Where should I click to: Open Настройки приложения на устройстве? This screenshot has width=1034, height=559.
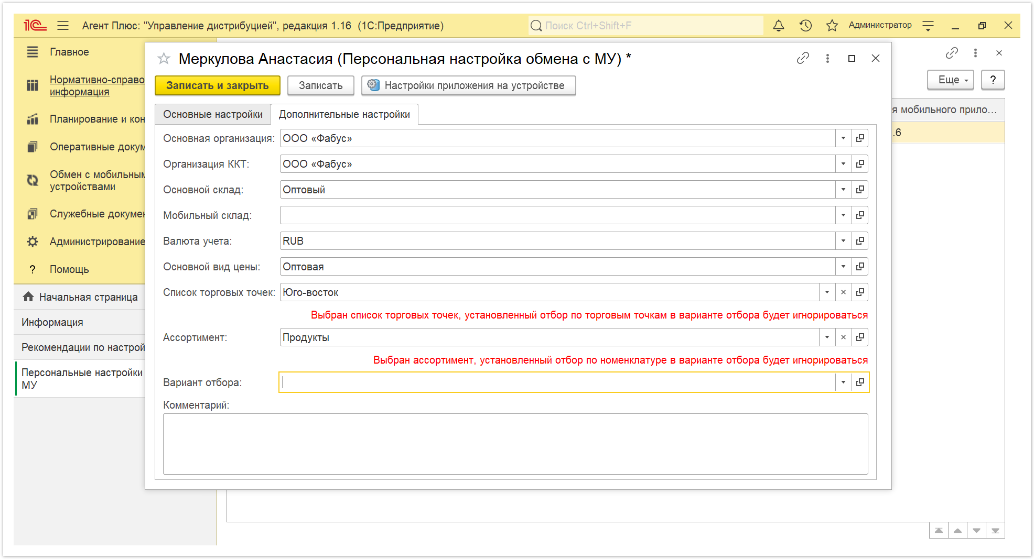468,85
